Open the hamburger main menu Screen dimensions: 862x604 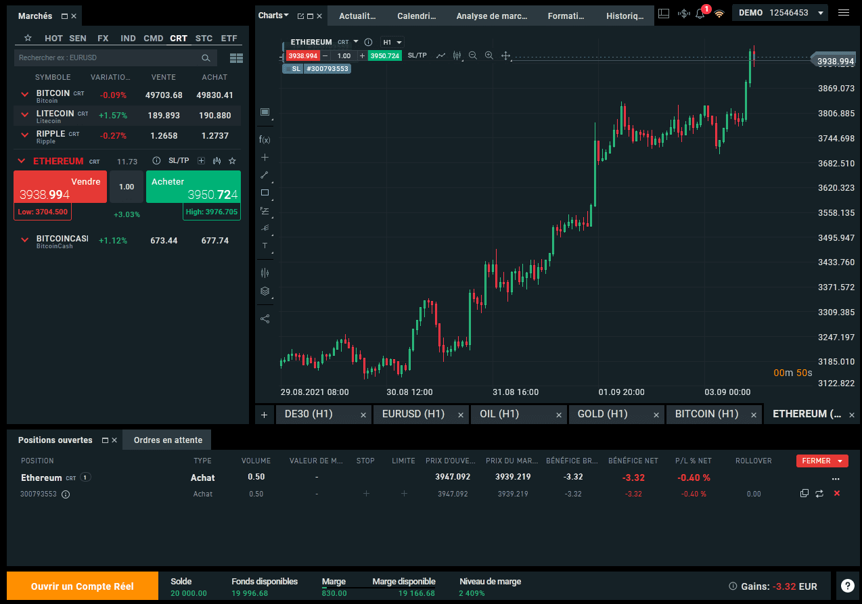click(844, 13)
